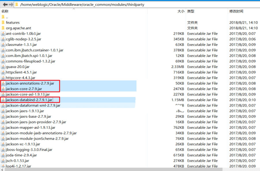Viewport: 260px width, 171px height.
Task: Open the parent directory '..' folder icon
Action: (x=3, y=17)
